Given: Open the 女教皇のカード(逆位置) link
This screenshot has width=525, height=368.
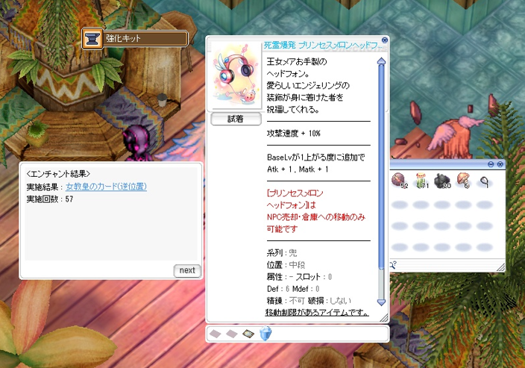Looking at the screenshot, I should pyautogui.click(x=106, y=187).
